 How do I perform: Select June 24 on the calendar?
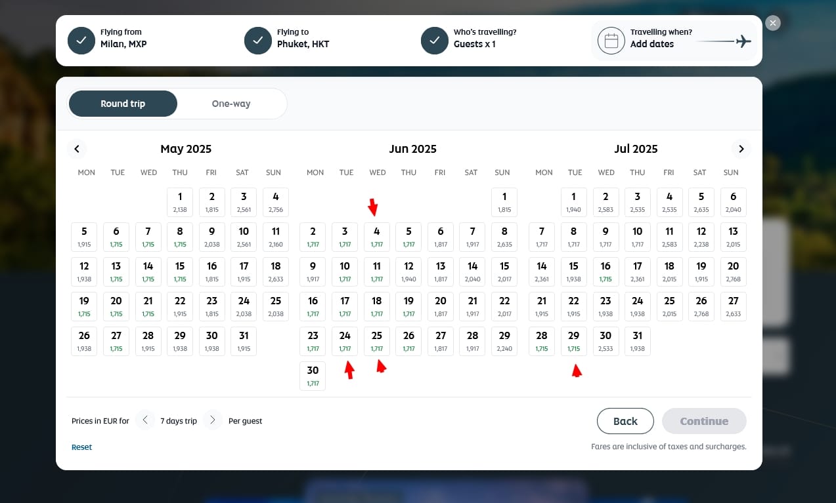[345, 341]
